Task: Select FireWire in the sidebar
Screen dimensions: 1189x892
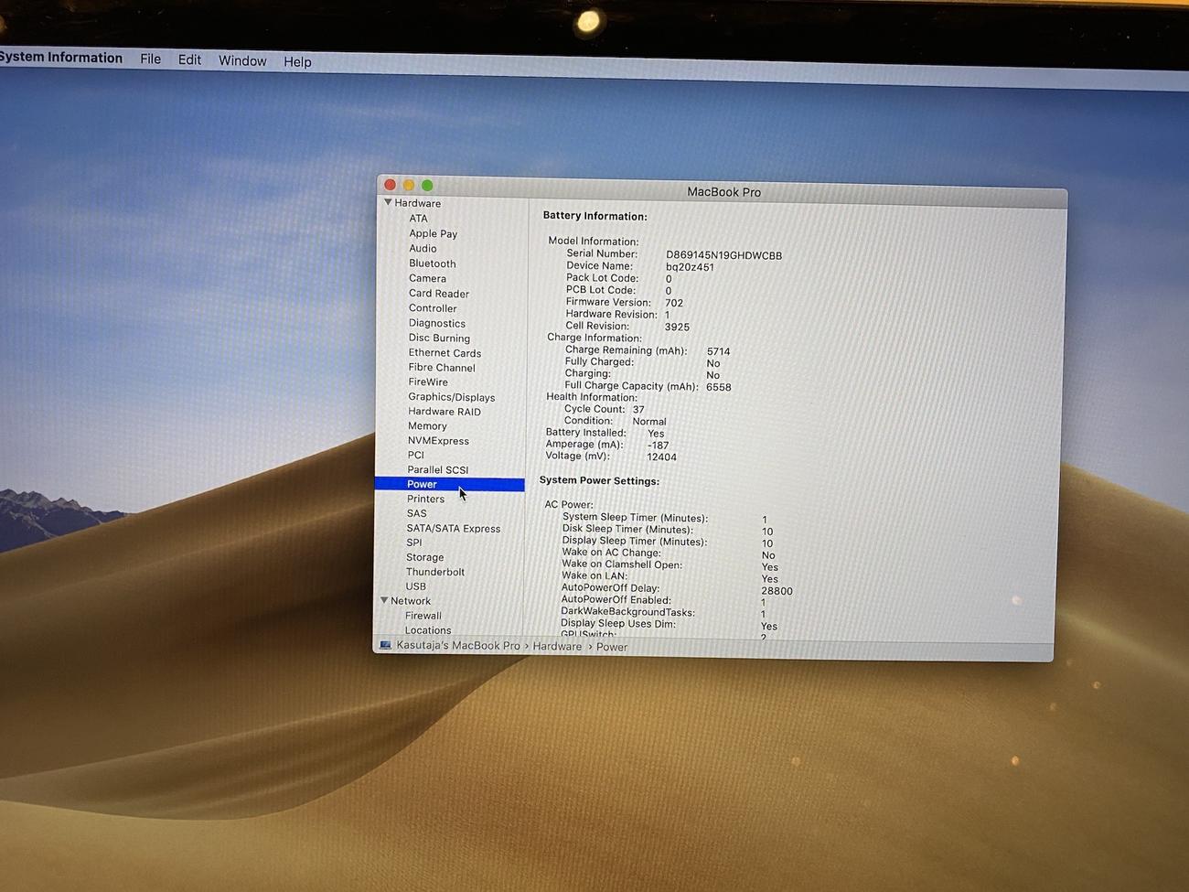Action: coord(428,382)
